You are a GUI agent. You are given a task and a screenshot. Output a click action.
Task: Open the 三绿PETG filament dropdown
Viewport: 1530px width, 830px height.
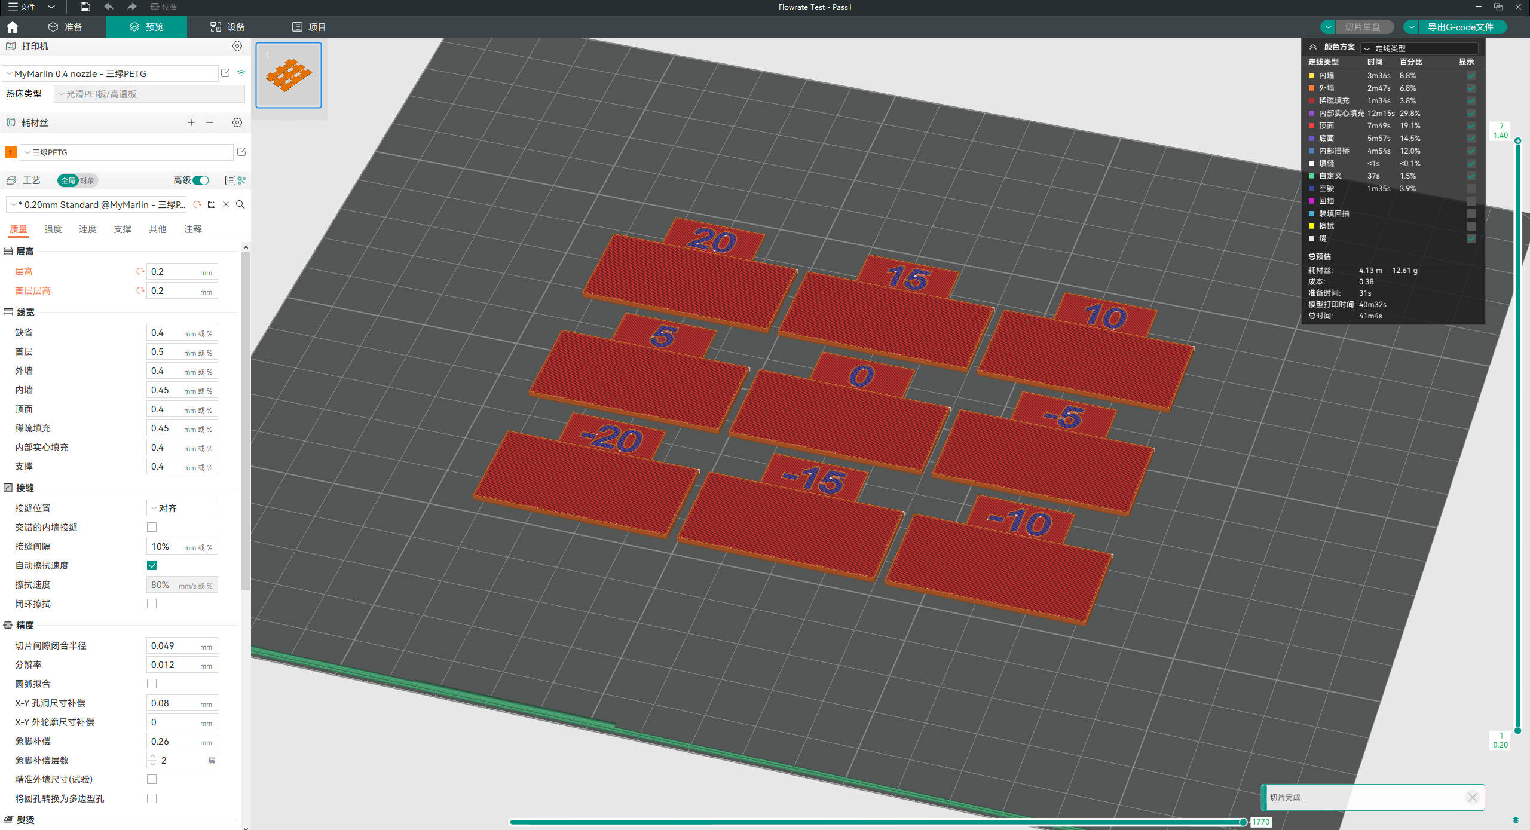pyautogui.click(x=127, y=152)
